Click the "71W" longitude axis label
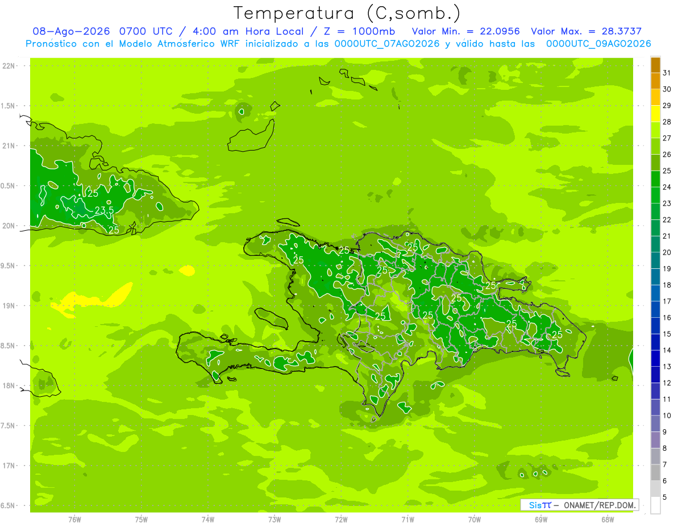 point(407,520)
